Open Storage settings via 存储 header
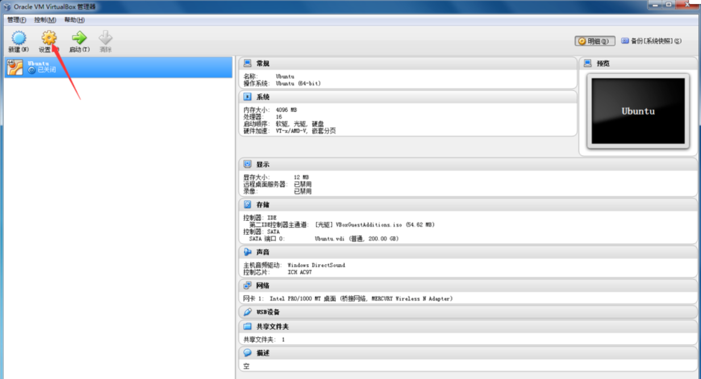Screen dimensions: 701x379 263,204
